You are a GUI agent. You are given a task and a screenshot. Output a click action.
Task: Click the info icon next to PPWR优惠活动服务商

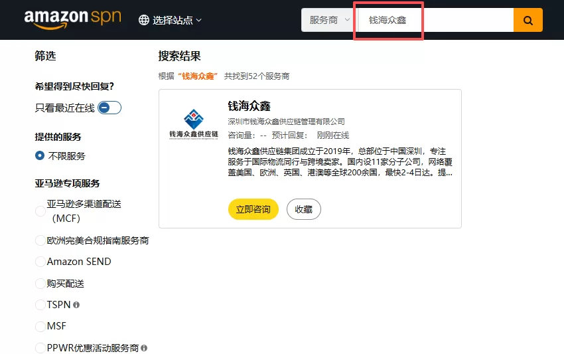144,348
